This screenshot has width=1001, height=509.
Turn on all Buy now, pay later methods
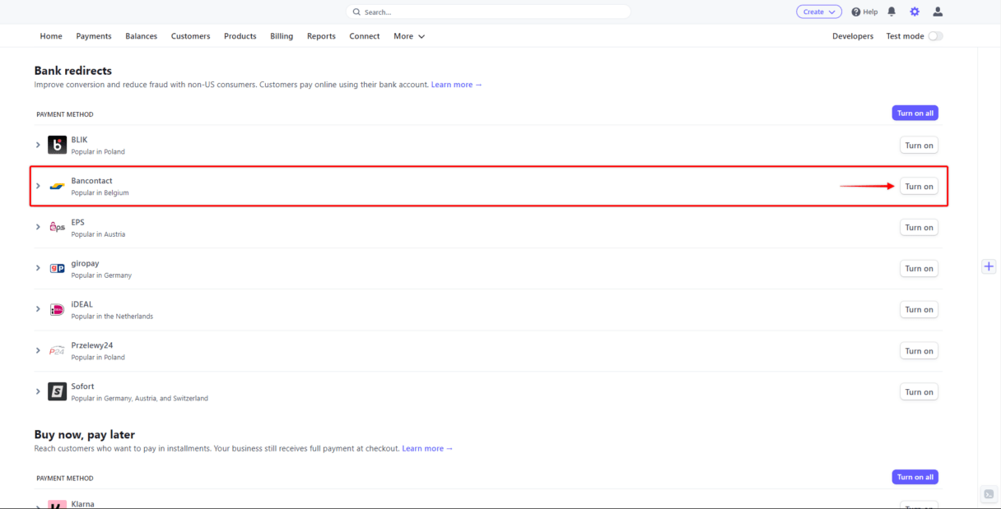click(915, 477)
